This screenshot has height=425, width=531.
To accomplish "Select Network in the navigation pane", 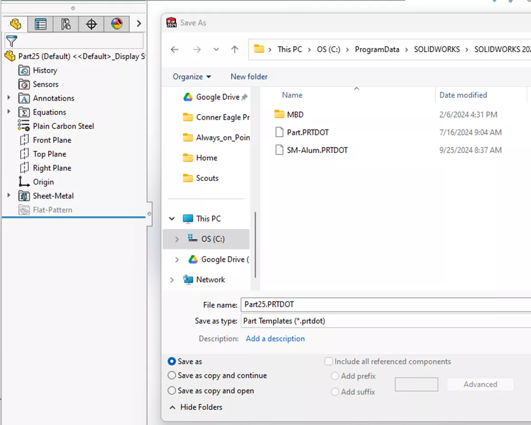I will point(204,280).
